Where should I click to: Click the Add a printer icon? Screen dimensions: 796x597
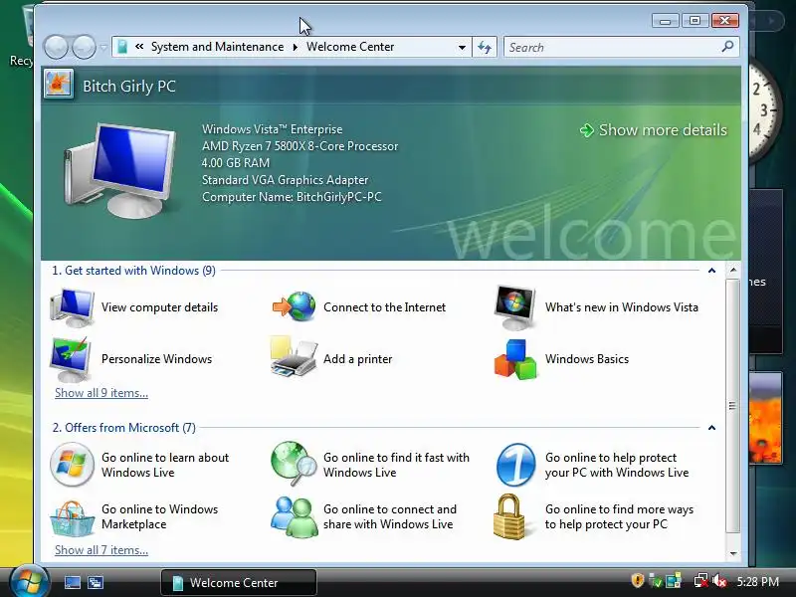coord(294,356)
